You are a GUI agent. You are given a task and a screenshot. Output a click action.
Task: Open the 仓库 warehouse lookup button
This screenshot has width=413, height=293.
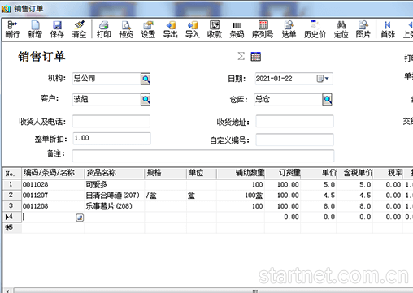click(x=327, y=100)
